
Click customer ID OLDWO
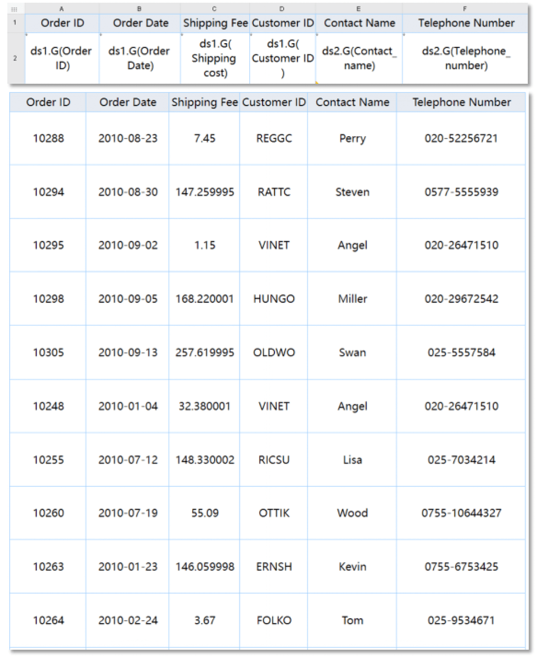click(x=274, y=353)
